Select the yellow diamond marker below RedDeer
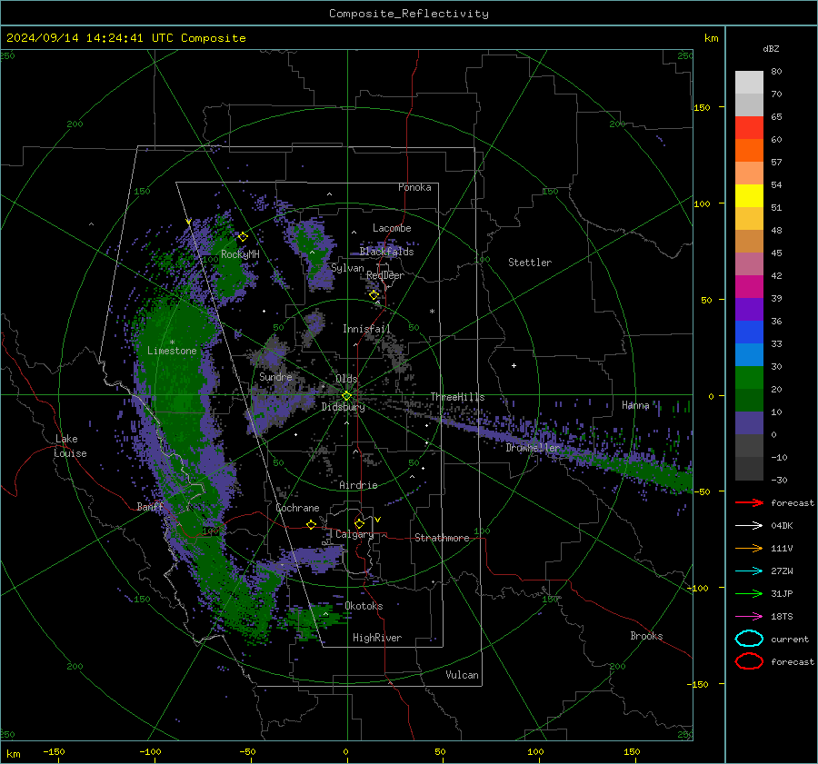The width and height of the screenshot is (818, 764). coord(374,295)
